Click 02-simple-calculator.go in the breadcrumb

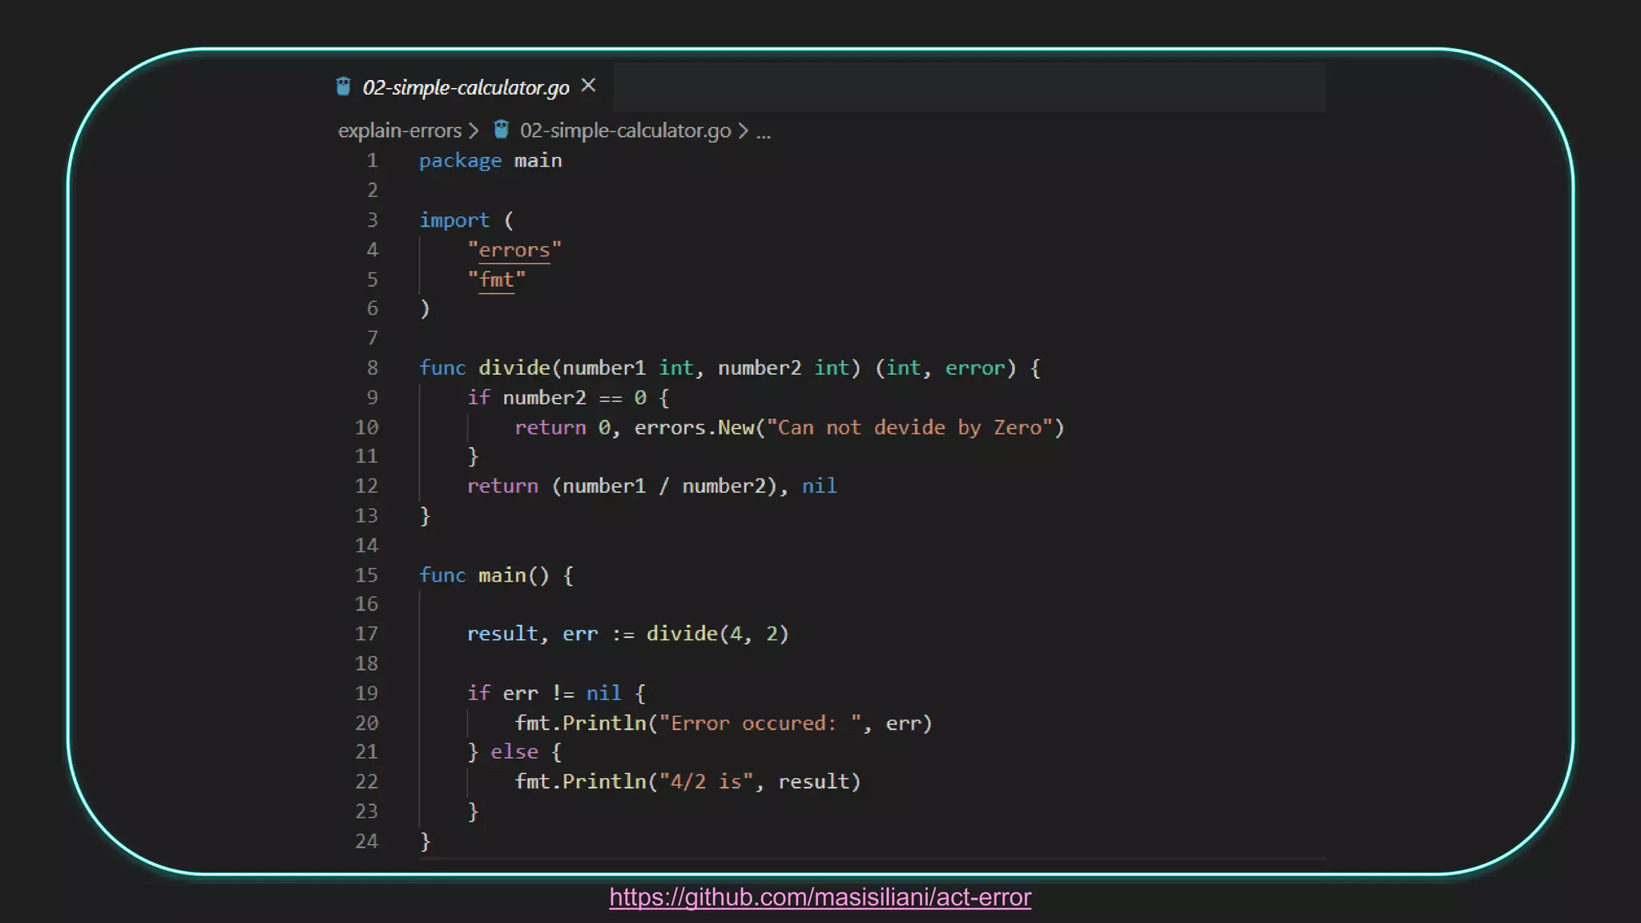point(625,131)
